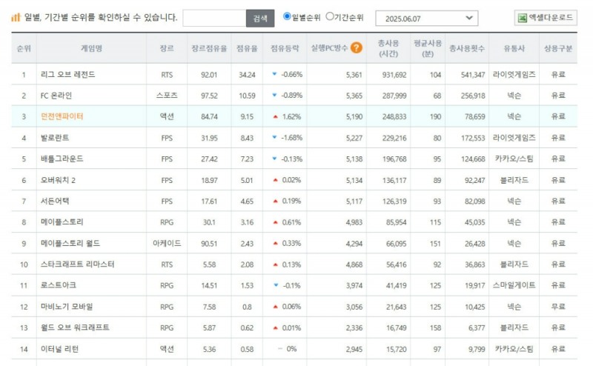
Task: Click the 게임명 column header
Action: pyautogui.click(x=91, y=48)
